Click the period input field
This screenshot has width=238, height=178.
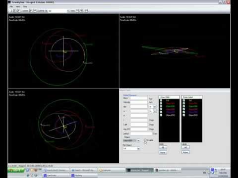[x=141, y=133]
